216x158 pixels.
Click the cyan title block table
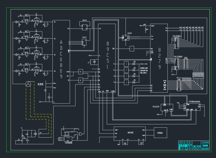[194, 146]
